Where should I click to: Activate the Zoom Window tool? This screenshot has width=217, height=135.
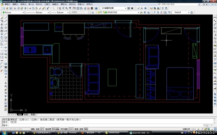tap(66, 8)
